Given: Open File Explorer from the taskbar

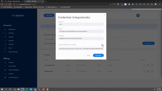Looking at the screenshot, I should (x=18, y=89).
